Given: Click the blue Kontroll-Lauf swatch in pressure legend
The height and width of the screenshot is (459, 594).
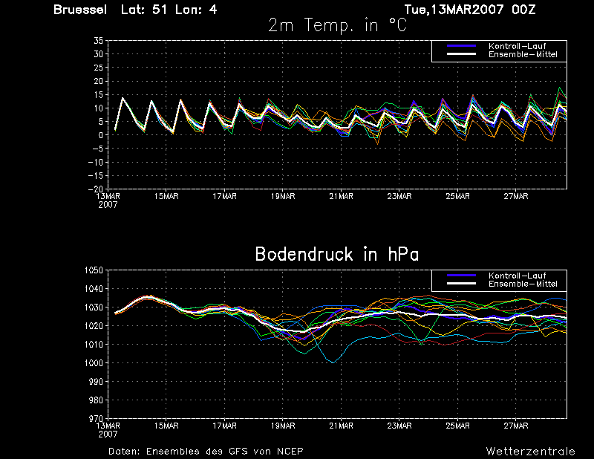Looking at the screenshot, I should [461, 276].
